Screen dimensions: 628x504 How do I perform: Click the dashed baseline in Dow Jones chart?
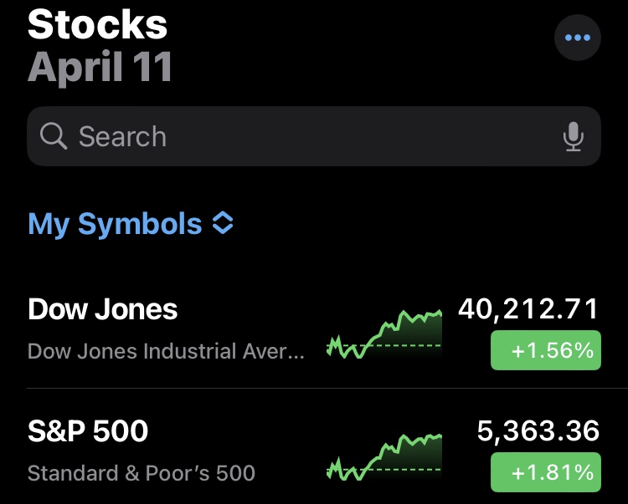(404, 345)
